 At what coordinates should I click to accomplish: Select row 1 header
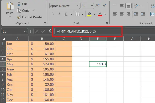[3, 44]
